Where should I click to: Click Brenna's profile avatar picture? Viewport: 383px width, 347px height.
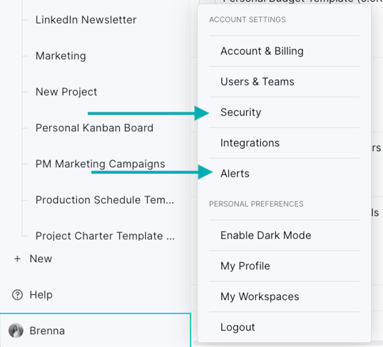16,331
